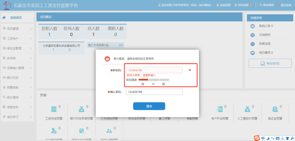Go to 系统首页 in sidebar
The image size is (295, 141).
[x=17, y=17]
